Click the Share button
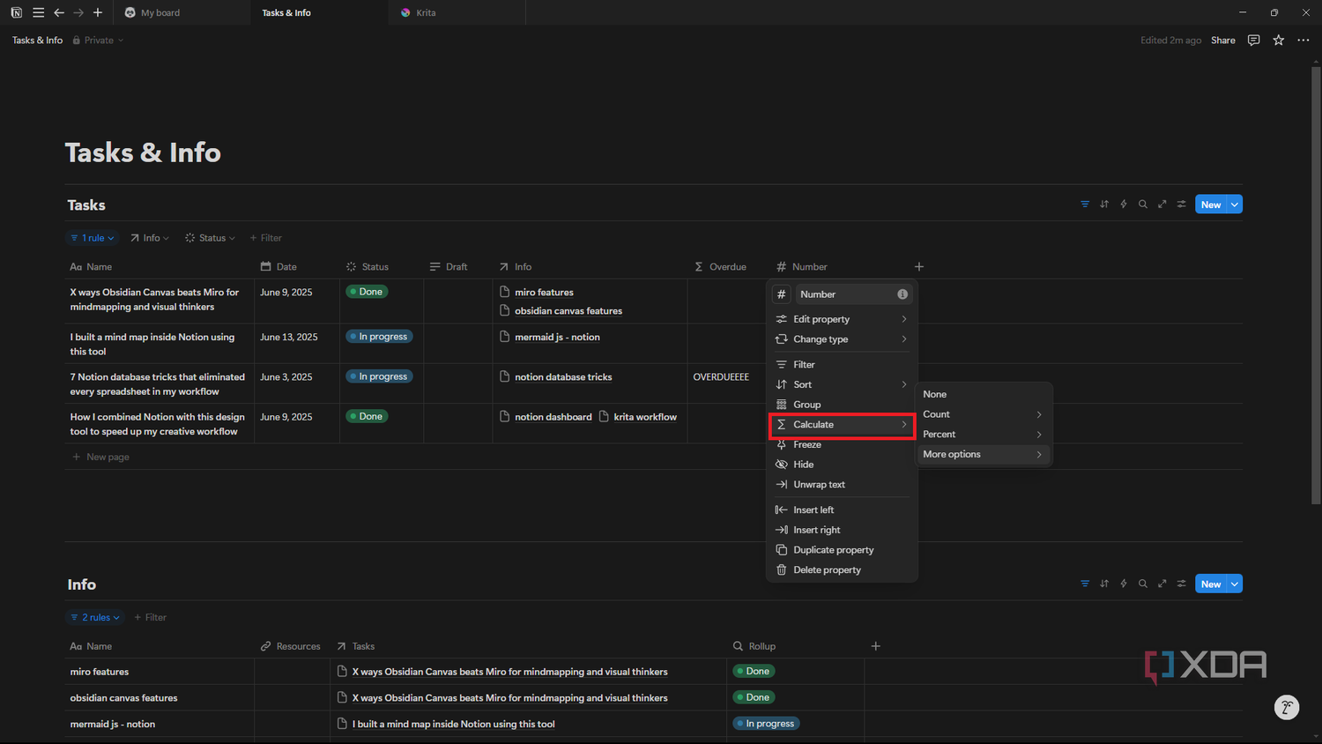Image resolution: width=1322 pixels, height=744 pixels. point(1222,41)
